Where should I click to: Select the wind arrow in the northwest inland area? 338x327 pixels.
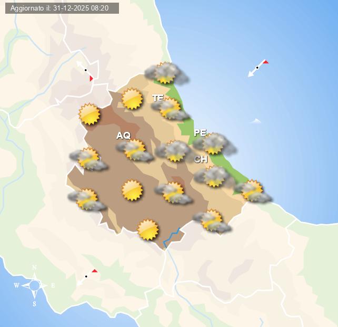(x=86, y=71)
